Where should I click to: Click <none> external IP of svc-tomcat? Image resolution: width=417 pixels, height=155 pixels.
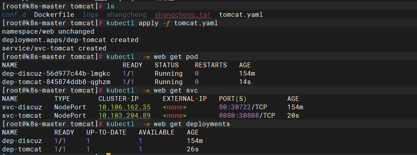(175, 116)
